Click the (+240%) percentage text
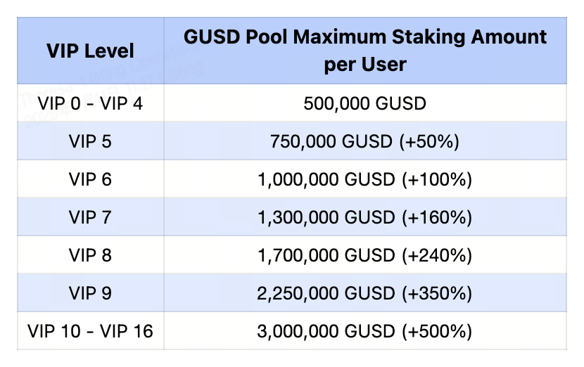This screenshot has width=584, height=367. point(436,255)
